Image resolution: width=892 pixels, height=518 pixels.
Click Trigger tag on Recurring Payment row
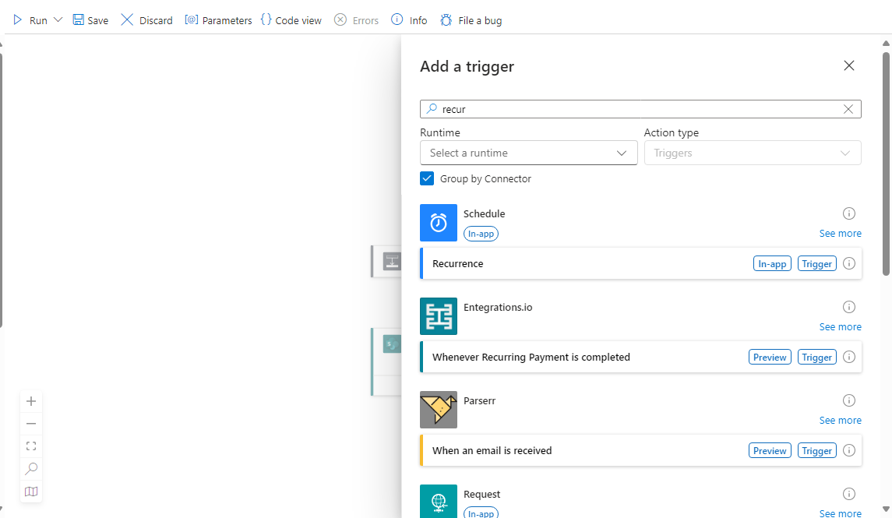coord(817,357)
